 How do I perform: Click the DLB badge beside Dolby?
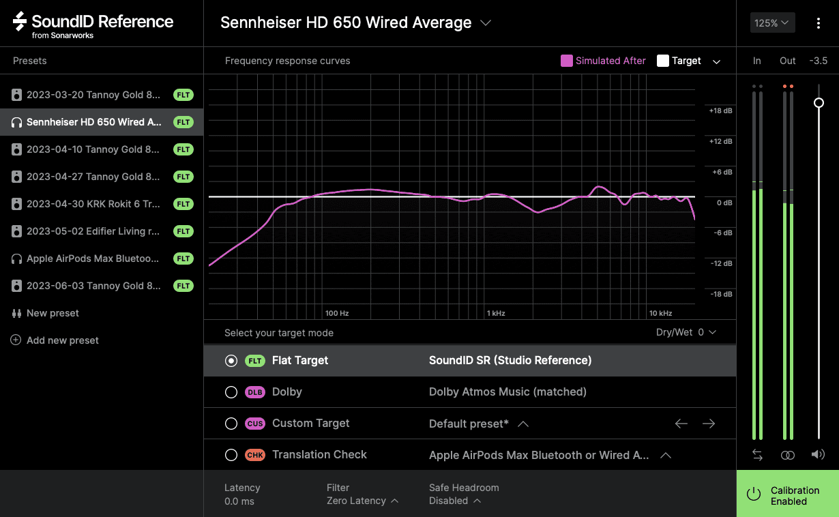(255, 392)
